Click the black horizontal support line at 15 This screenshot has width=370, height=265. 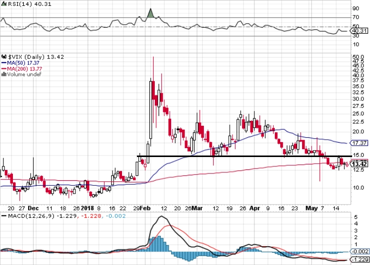click(245, 156)
